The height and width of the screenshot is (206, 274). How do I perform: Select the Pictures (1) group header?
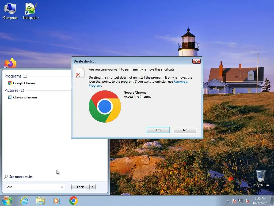click(x=14, y=90)
